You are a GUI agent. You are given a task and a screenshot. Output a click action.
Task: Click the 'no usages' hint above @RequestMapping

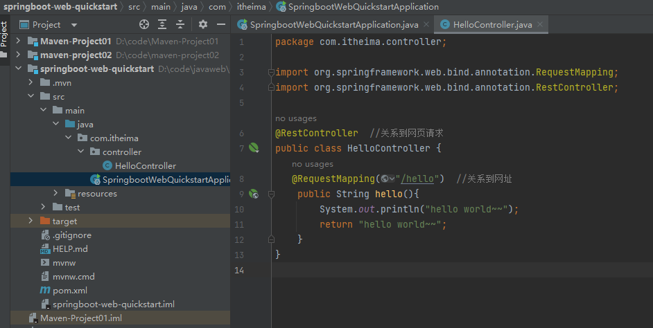[313, 164]
